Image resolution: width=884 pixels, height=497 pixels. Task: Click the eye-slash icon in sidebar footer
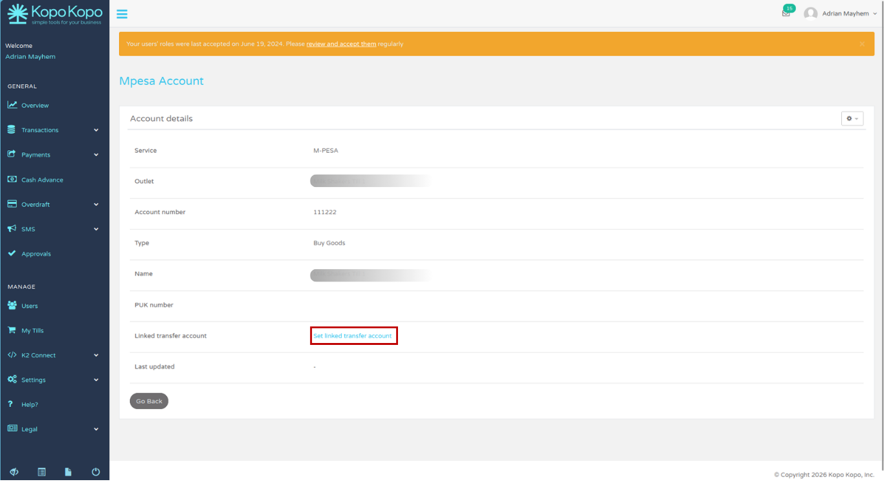click(x=14, y=472)
